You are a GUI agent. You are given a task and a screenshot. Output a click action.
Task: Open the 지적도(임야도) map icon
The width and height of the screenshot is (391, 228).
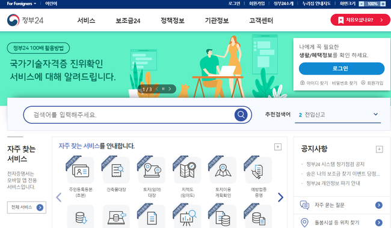tap(188, 170)
